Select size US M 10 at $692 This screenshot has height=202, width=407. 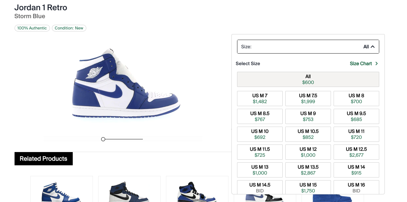coord(260,134)
